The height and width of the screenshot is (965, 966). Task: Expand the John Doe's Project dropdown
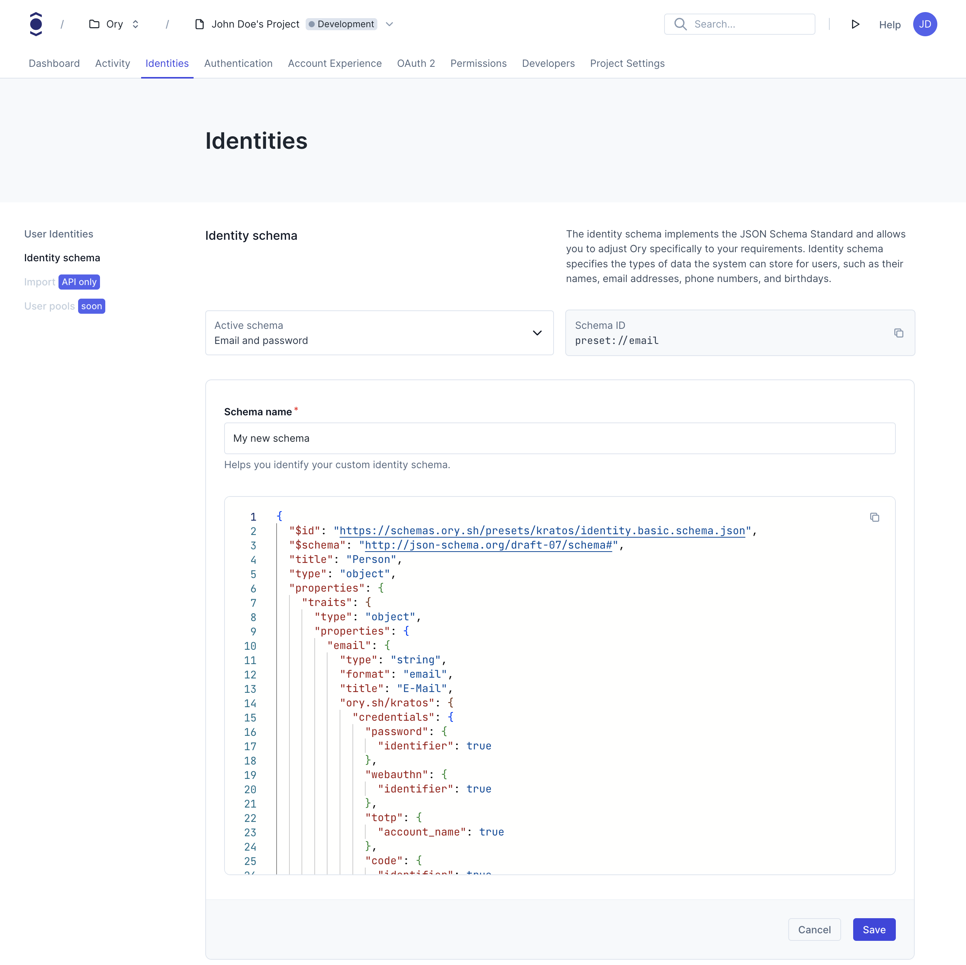coord(389,24)
